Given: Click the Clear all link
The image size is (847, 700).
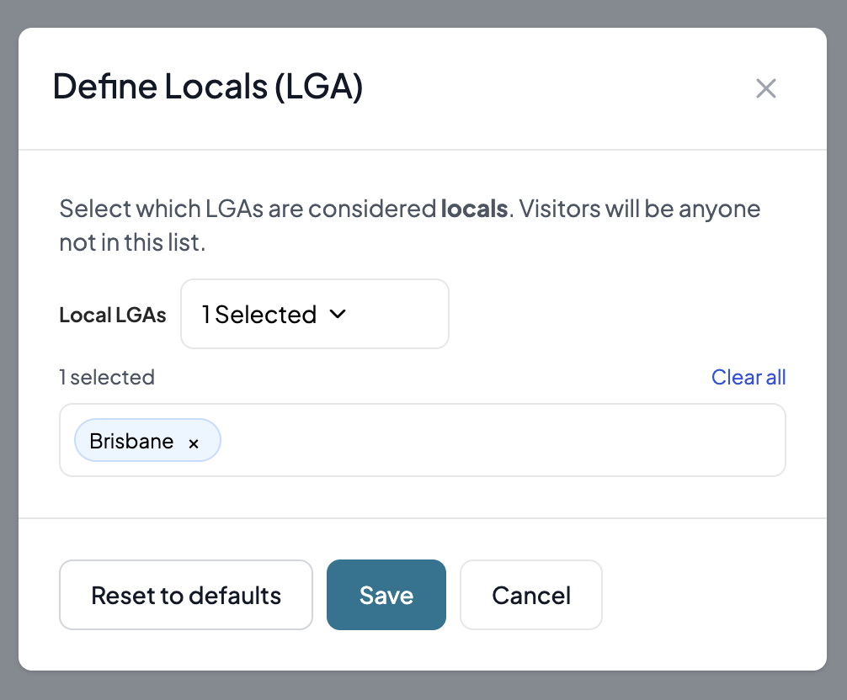Looking at the screenshot, I should coord(748,377).
